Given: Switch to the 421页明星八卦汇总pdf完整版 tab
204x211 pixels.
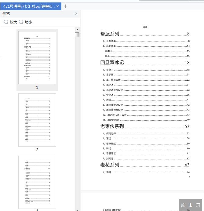Looking at the screenshot, I should coord(27,6).
